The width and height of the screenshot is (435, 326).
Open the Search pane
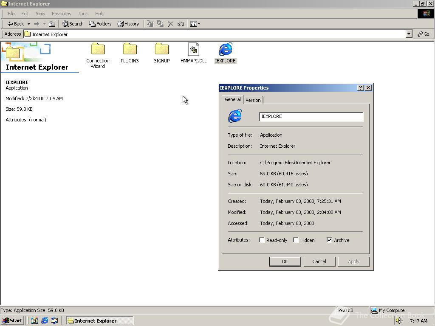tap(73, 24)
